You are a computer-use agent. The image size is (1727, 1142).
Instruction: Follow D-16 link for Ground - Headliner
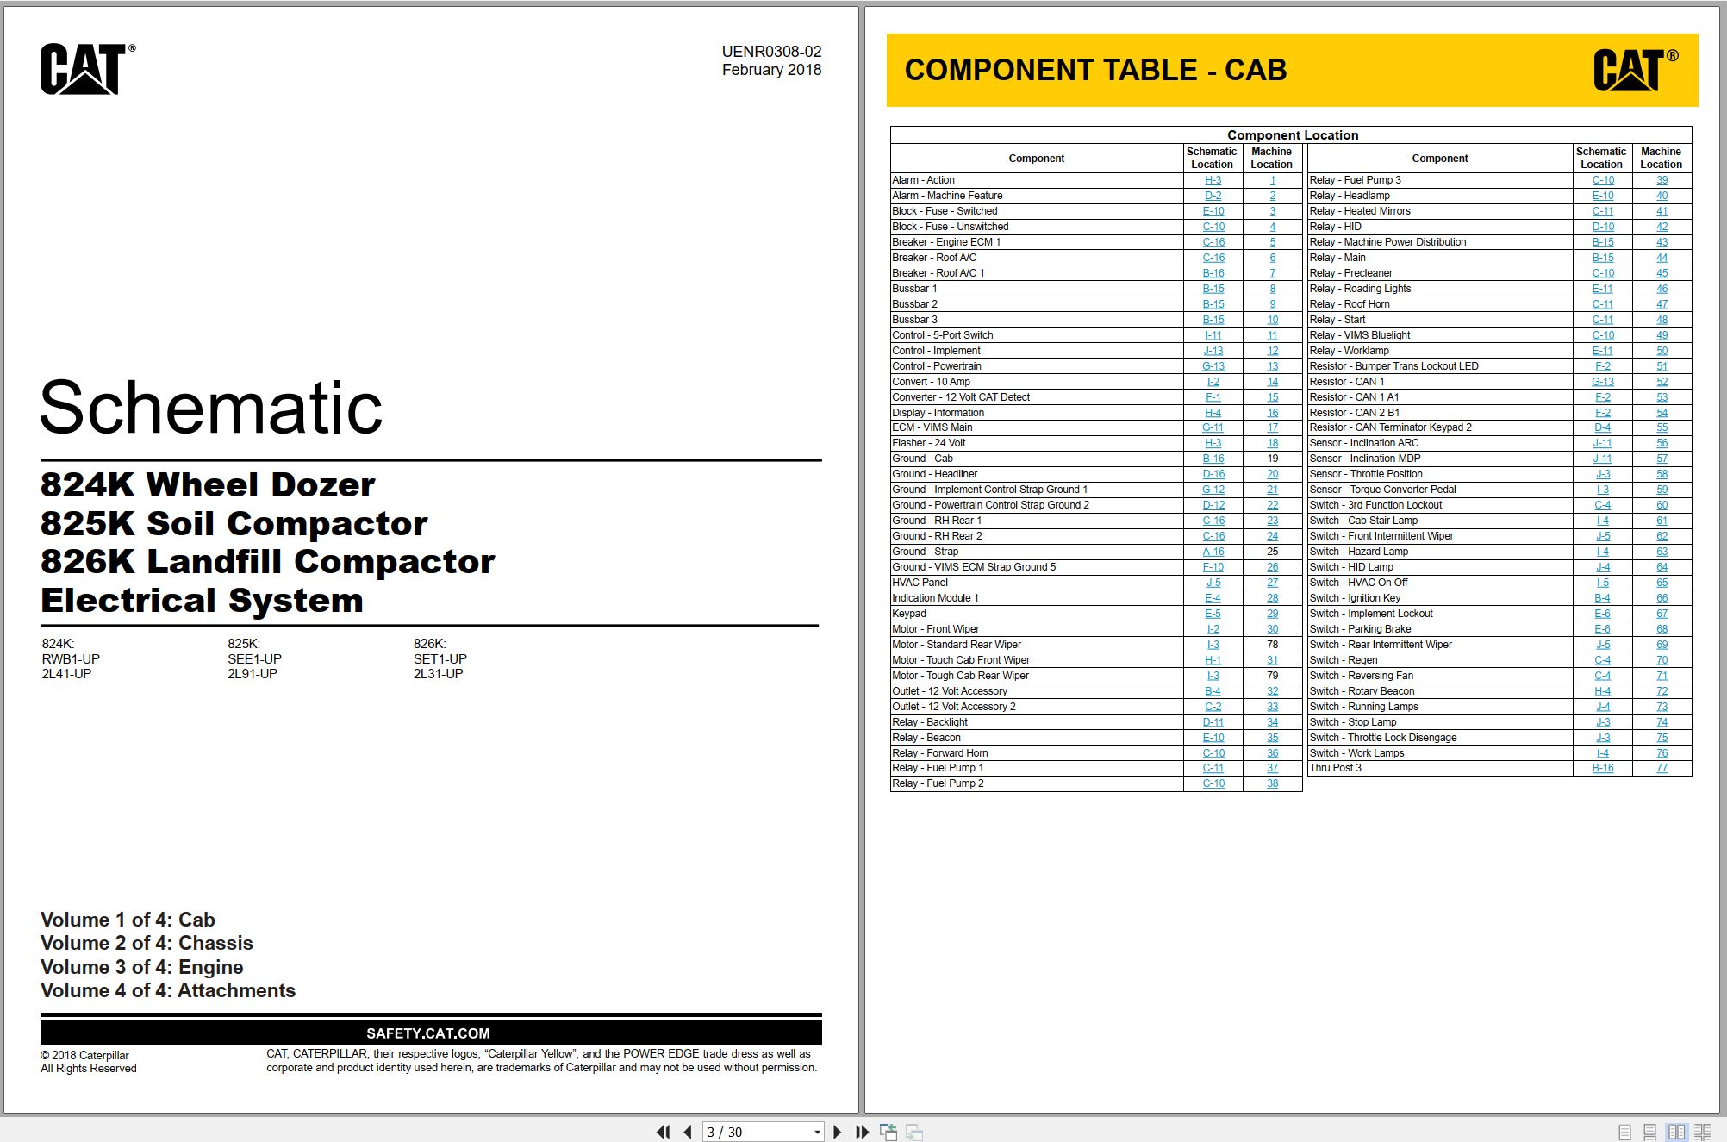[1213, 474]
